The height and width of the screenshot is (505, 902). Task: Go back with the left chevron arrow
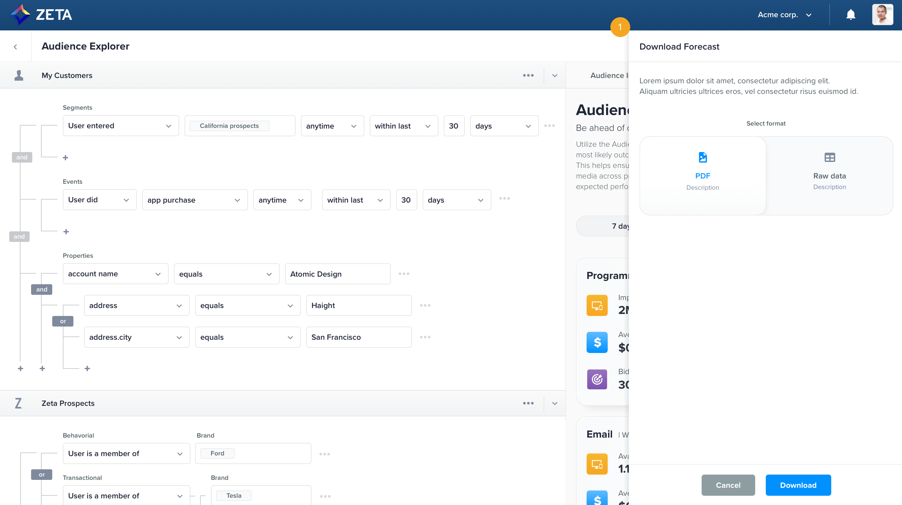[x=16, y=47]
